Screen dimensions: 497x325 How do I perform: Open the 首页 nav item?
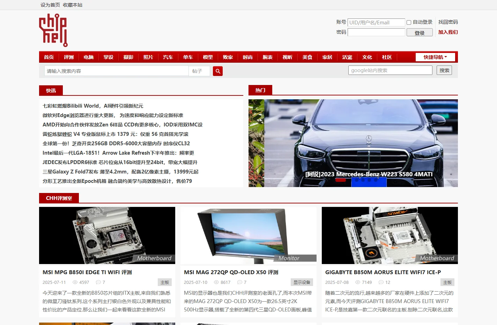pyautogui.click(x=49, y=57)
